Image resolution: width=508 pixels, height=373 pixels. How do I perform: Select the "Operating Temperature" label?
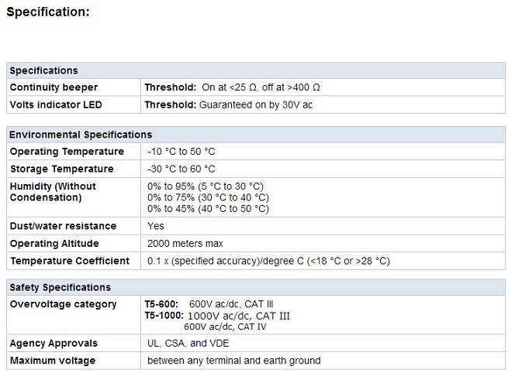click(x=67, y=152)
